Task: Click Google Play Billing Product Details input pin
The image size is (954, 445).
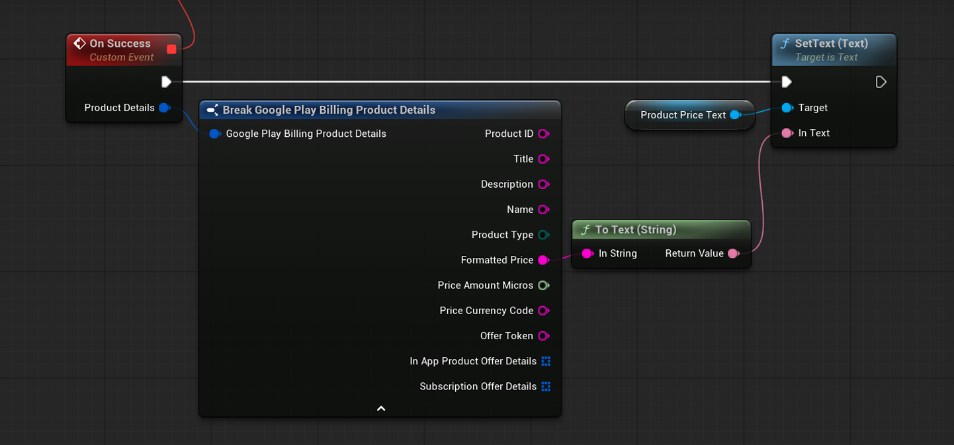Action: tap(215, 134)
